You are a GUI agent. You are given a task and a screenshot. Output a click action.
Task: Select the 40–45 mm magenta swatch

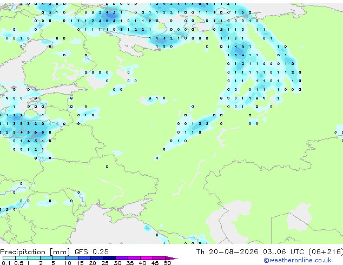click(x=147, y=258)
